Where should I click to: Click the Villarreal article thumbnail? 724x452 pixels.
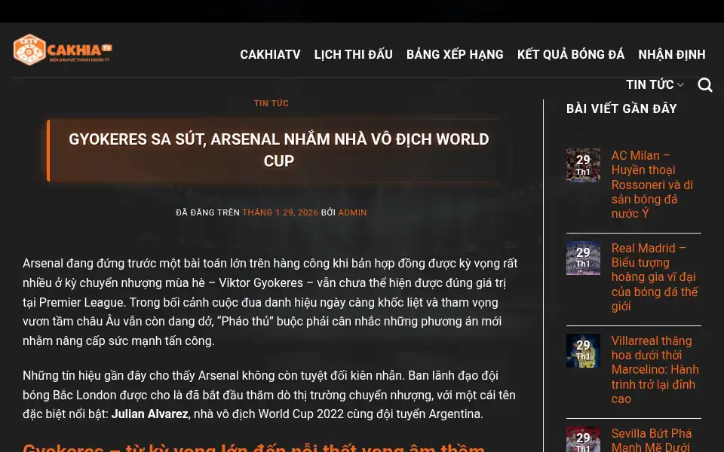[x=583, y=350]
